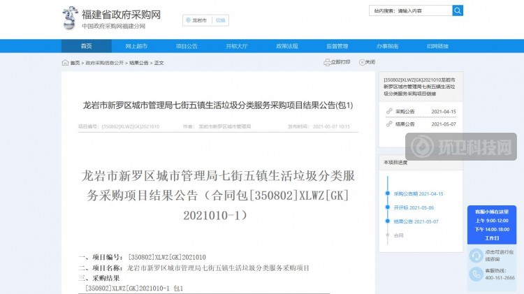The width and height of the screenshot is (524, 294).
Task: Click the blue search magnifier button
Action: [x=458, y=10]
